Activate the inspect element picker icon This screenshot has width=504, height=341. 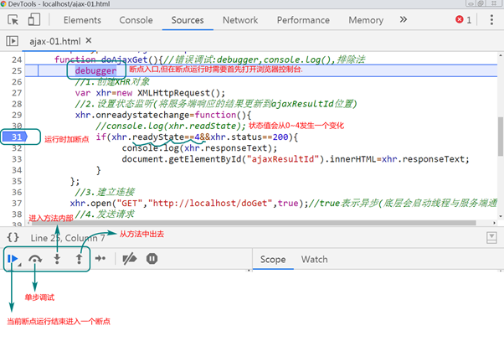[x=13, y=20]
